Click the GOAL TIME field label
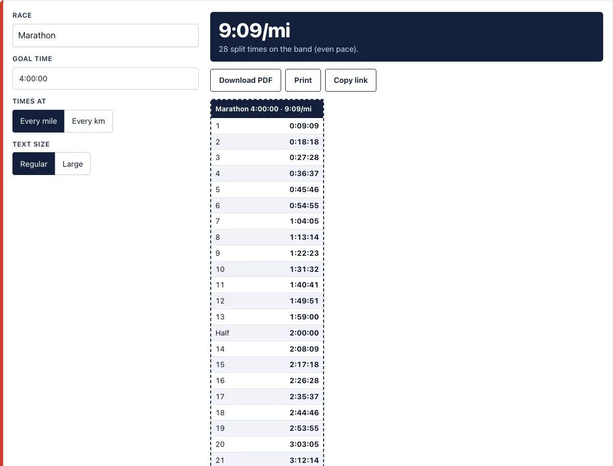This screenshot has height=466, width=613. click(33, 59)
